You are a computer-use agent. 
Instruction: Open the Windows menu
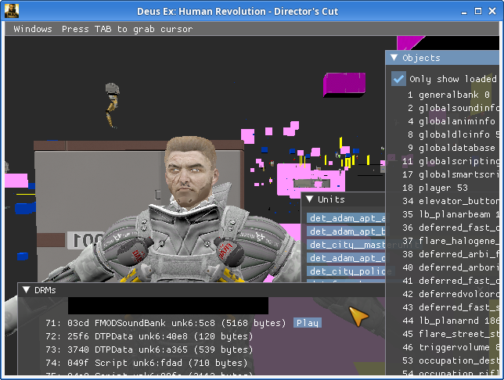click(33, 29)
